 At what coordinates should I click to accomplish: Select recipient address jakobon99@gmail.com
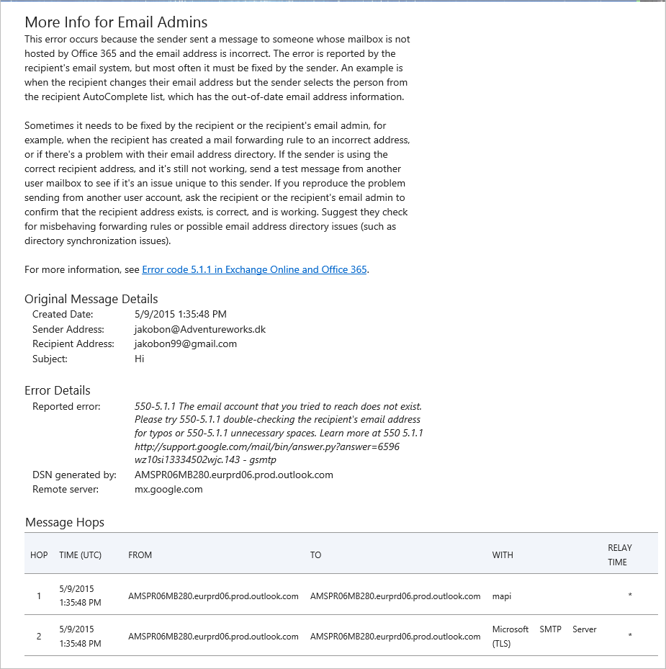click(x=186, y=344)
